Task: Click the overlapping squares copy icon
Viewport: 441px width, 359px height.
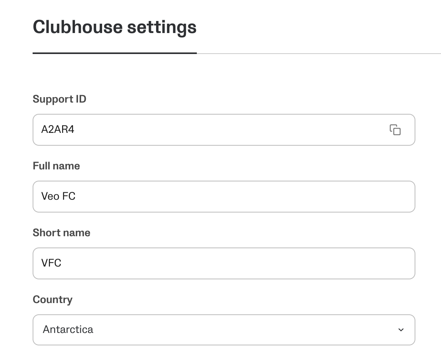Action: coord(395,130)
